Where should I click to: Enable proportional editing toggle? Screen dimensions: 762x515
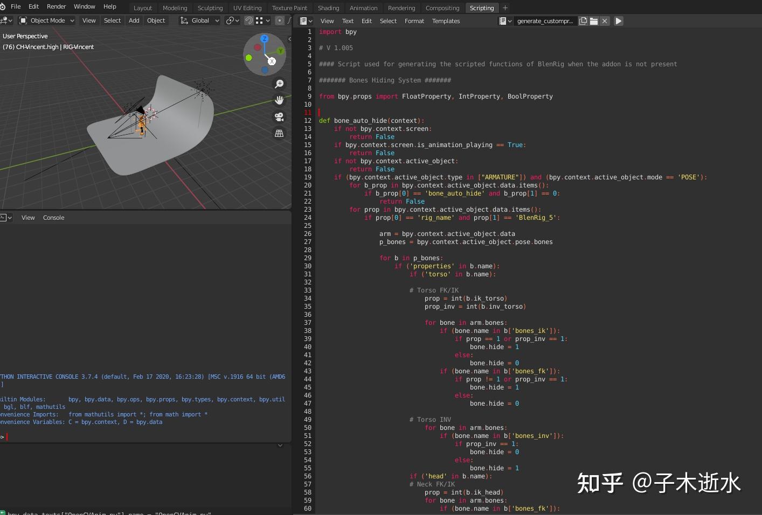click(x=280, y=20)
